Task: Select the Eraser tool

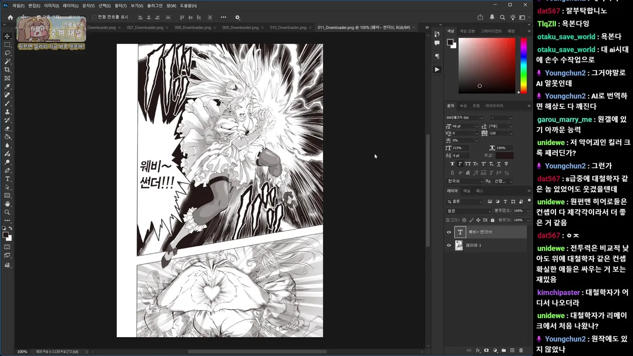Action: coord(7,129)
